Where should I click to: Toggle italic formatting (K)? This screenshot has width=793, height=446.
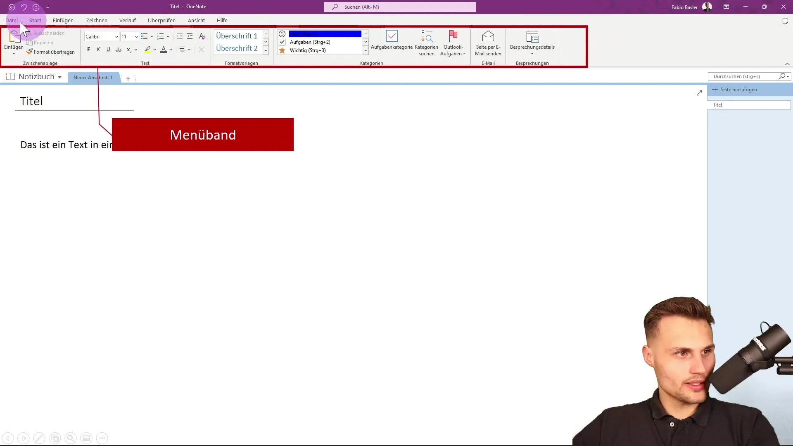[98, 50]
